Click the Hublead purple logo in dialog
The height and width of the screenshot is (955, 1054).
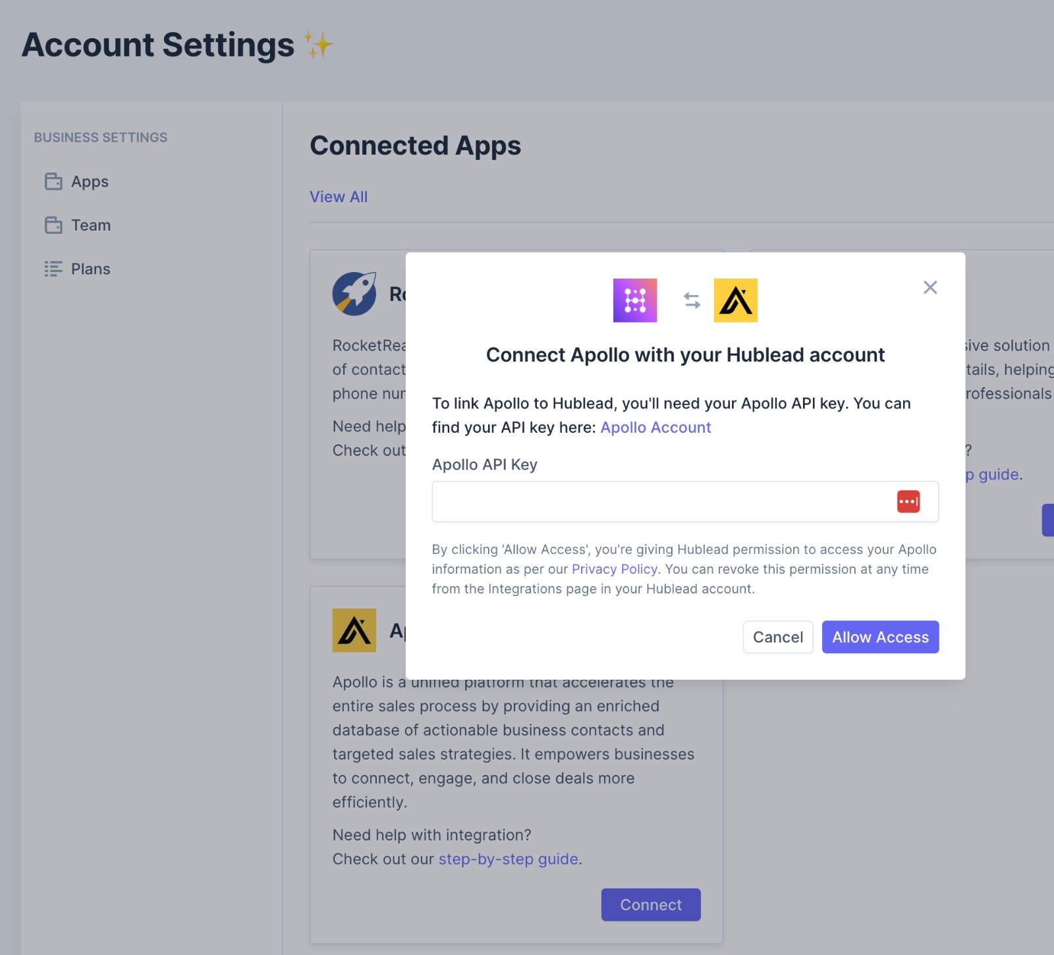(x=634, y=300)
